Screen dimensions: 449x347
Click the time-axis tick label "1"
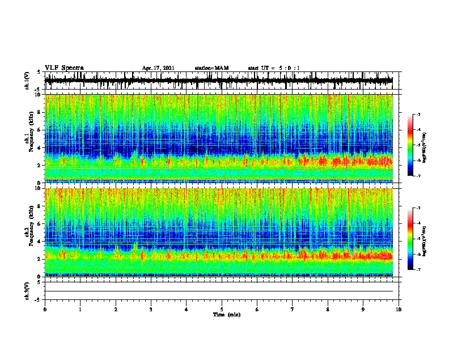80,310
